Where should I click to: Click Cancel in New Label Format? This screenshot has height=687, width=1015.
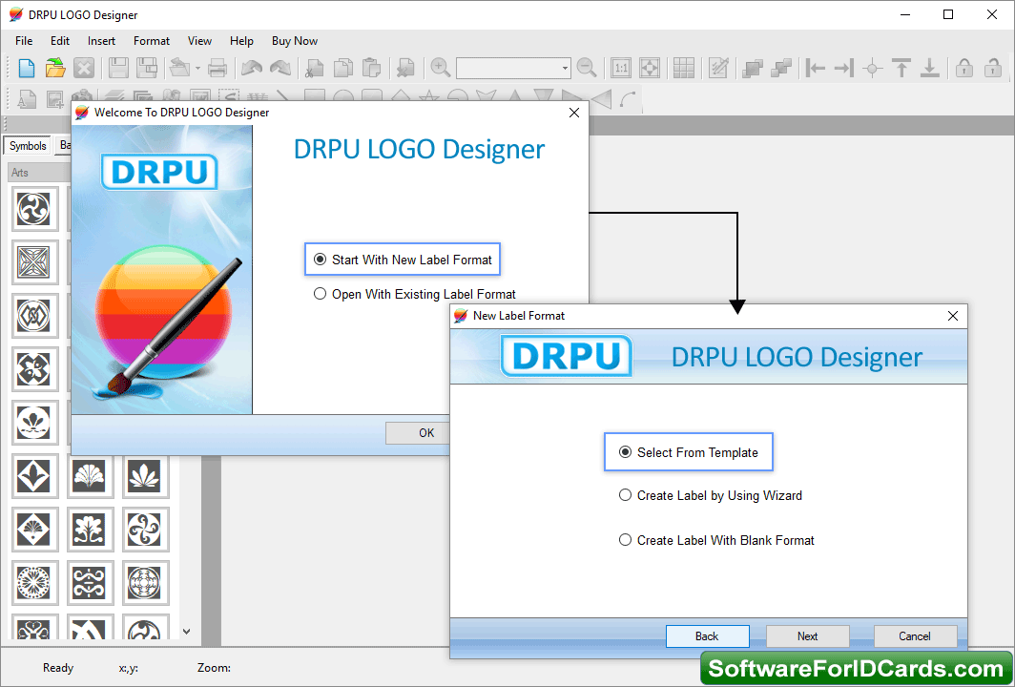tap(915, 636)
